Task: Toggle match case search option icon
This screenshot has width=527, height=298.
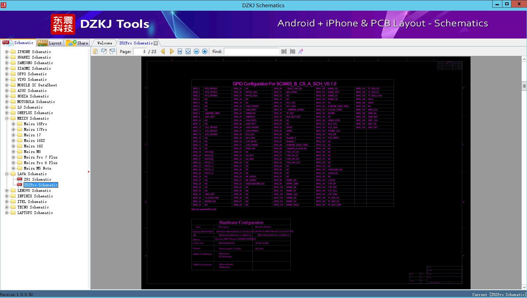Action: [x=301, y=51]
